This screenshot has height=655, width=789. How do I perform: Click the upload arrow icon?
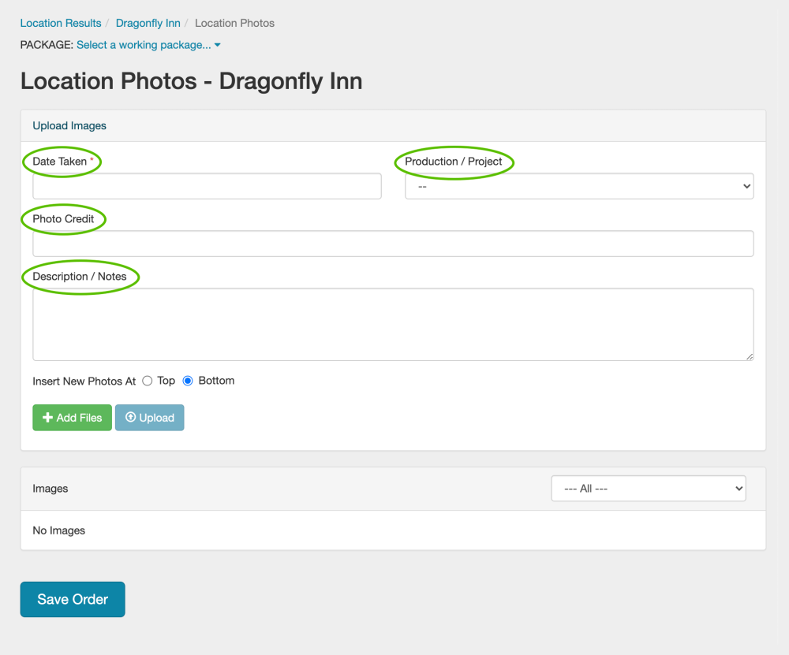[131, 418]
